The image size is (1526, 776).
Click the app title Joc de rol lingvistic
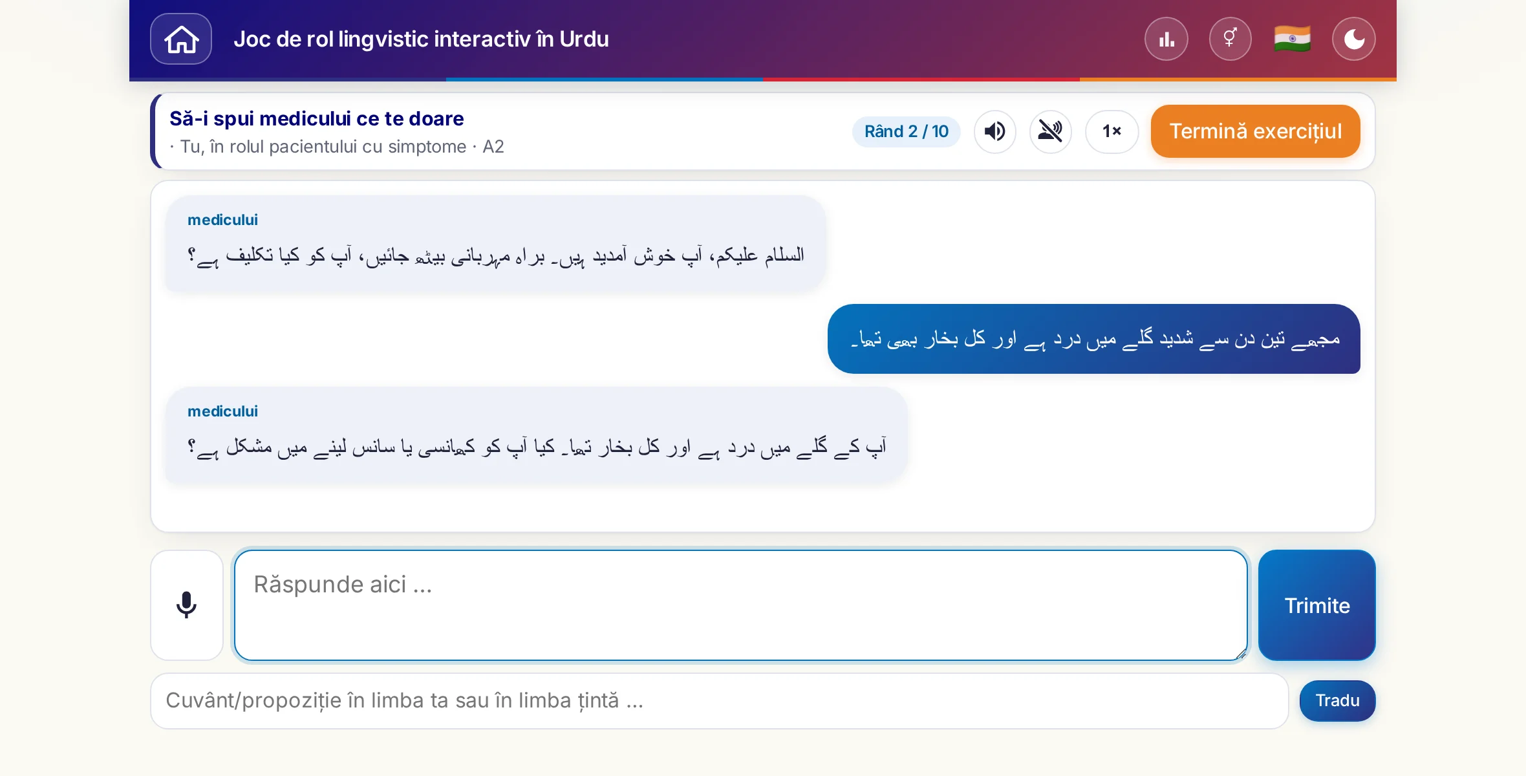(421, 39)
